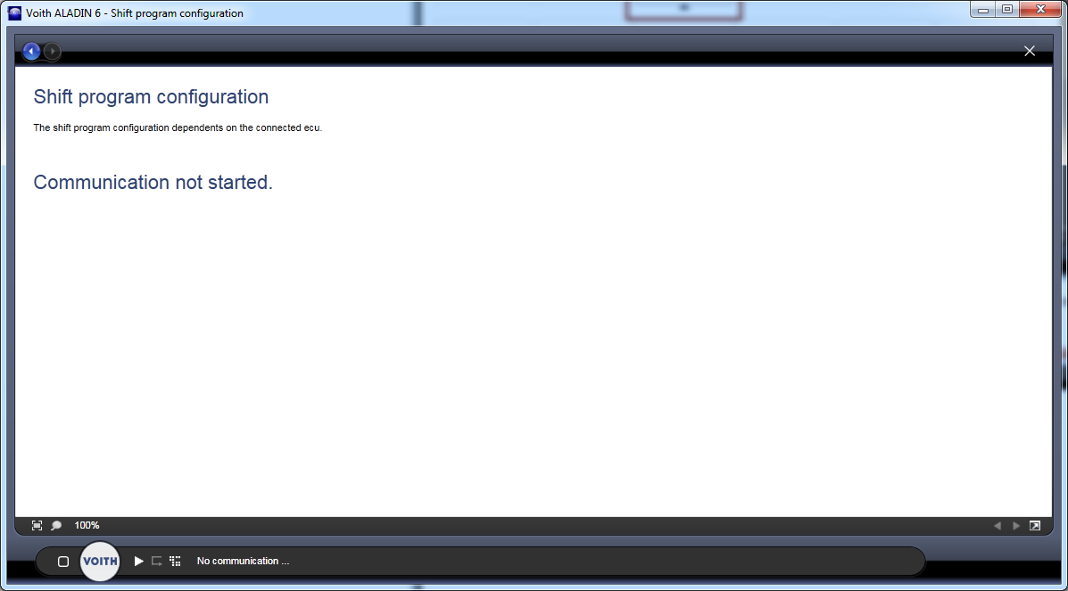
Task: Open the dotted grid icon in bottom bar
Action: [x=175, y=561]
